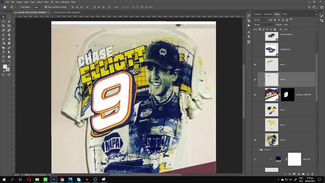Viewport: 325px width, 183px height.
Task: Select the Crop tool
Action: (x=4, y=26)
